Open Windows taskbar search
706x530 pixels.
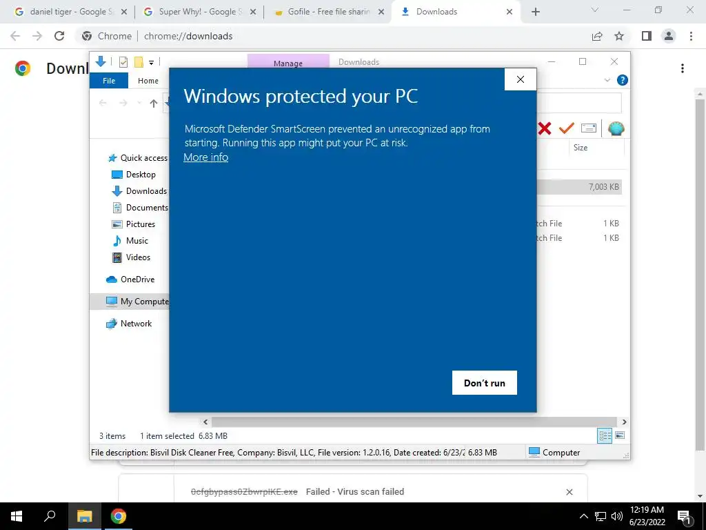coord(50,516)
